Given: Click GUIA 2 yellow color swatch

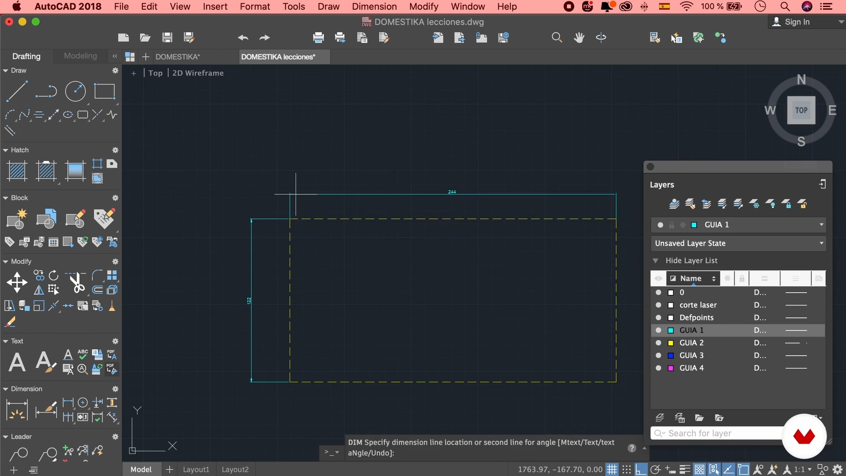Looking at the screenshot, I should click(671, 343).
